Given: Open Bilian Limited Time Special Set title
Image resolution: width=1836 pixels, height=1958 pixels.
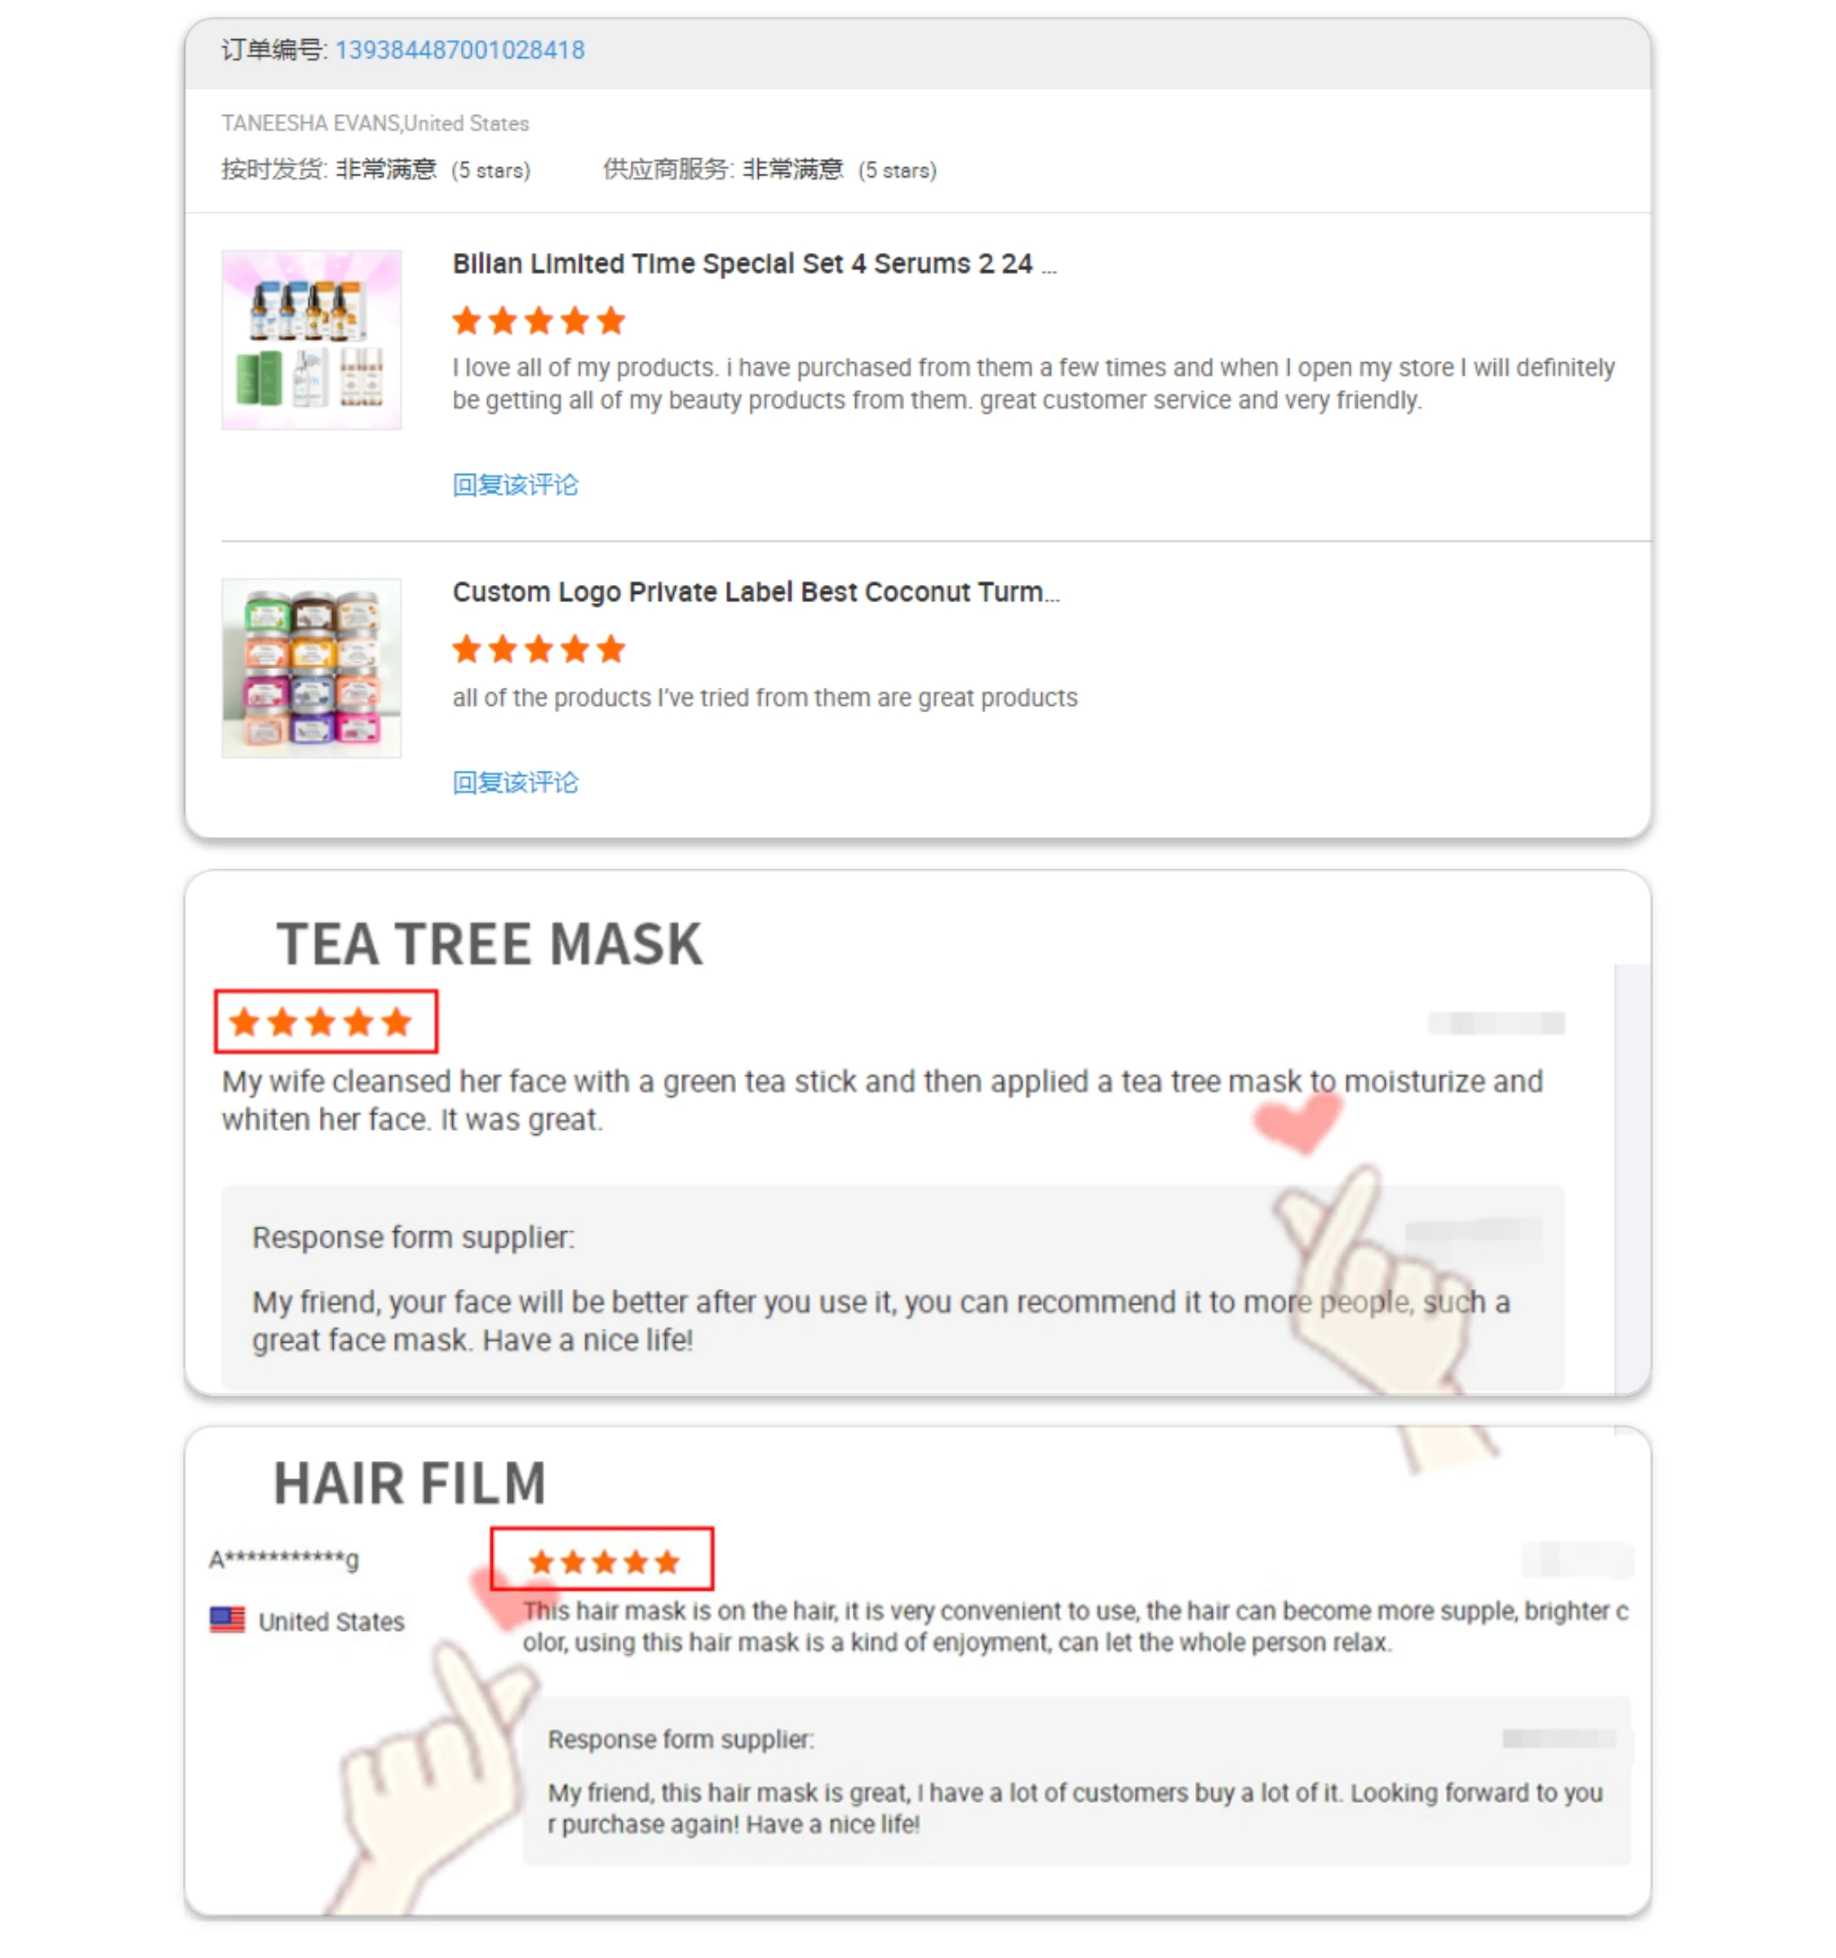Looking at the screenshot, I should [753, 264].
